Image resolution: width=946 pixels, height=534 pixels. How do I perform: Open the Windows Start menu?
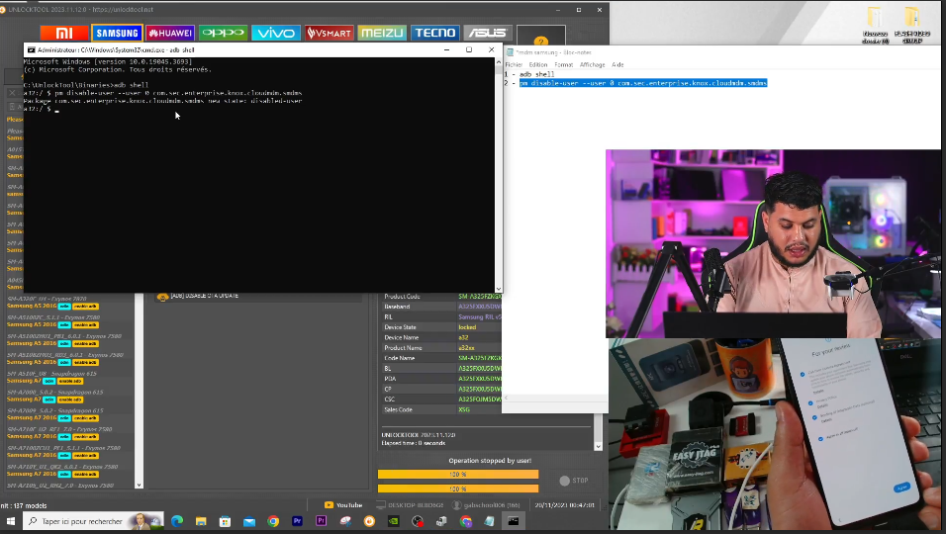10,521
